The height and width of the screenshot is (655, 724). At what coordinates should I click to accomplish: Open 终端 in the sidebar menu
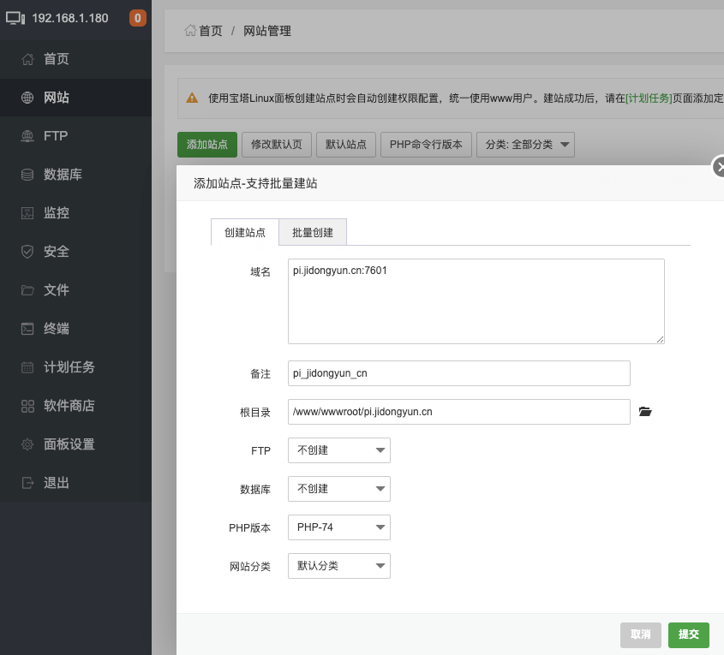(75, 329)
